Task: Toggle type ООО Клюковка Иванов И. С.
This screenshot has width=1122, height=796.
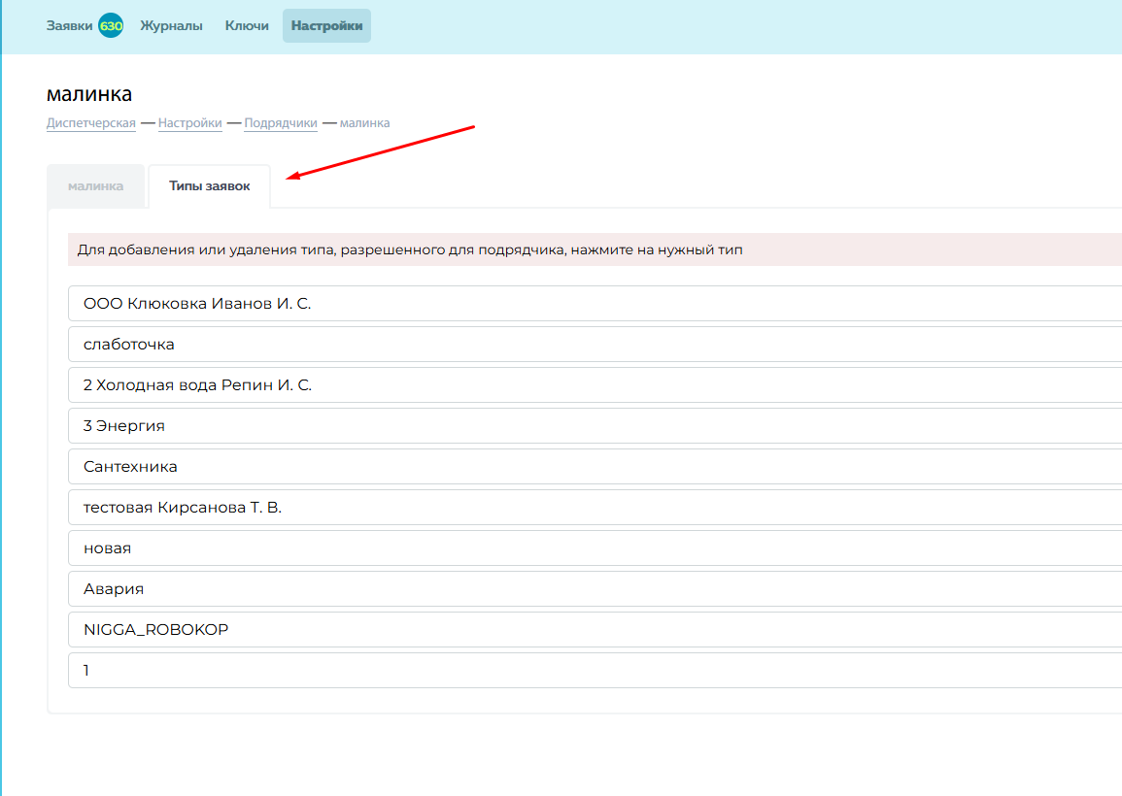Action: [593, 304]
